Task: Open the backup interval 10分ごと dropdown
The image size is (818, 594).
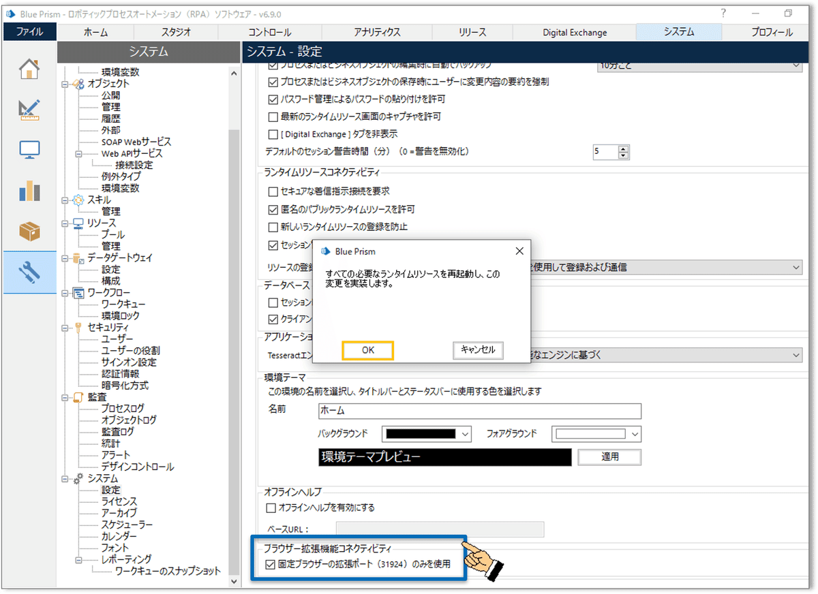Action: 796,65
